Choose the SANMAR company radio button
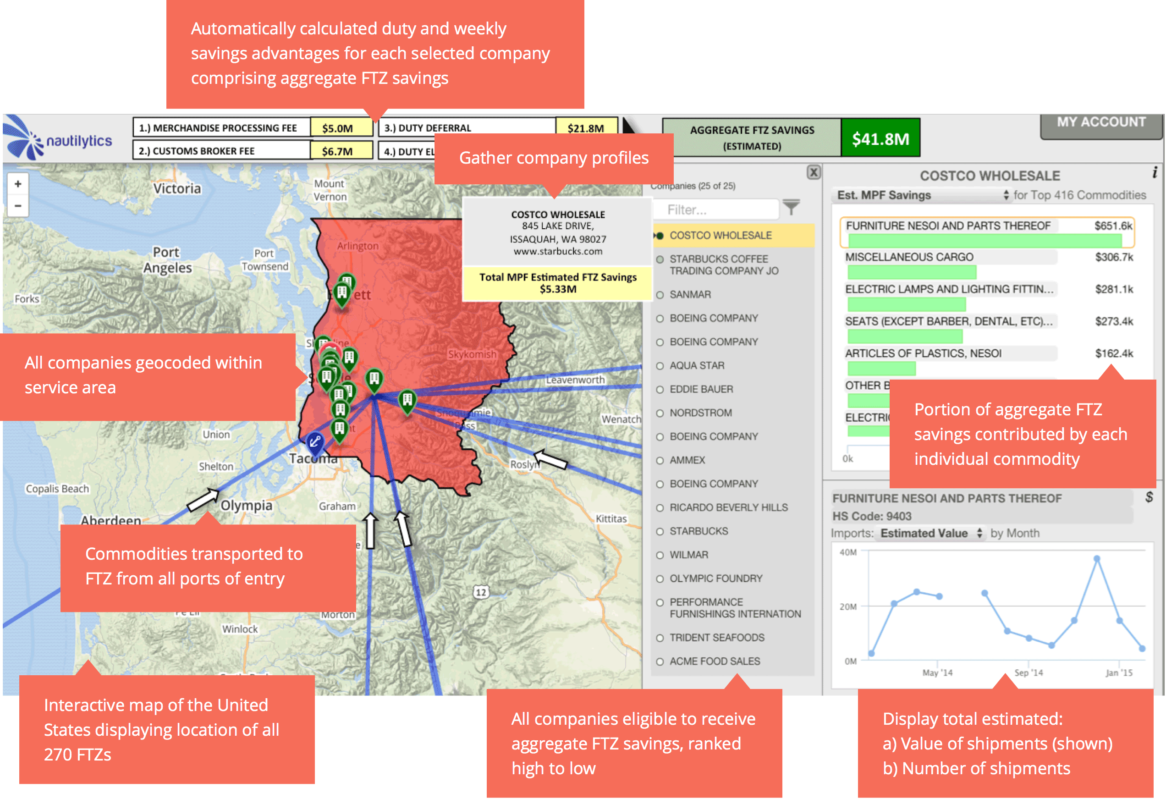Viewport: 1166px width, 799px height. (x=660, y=295)
